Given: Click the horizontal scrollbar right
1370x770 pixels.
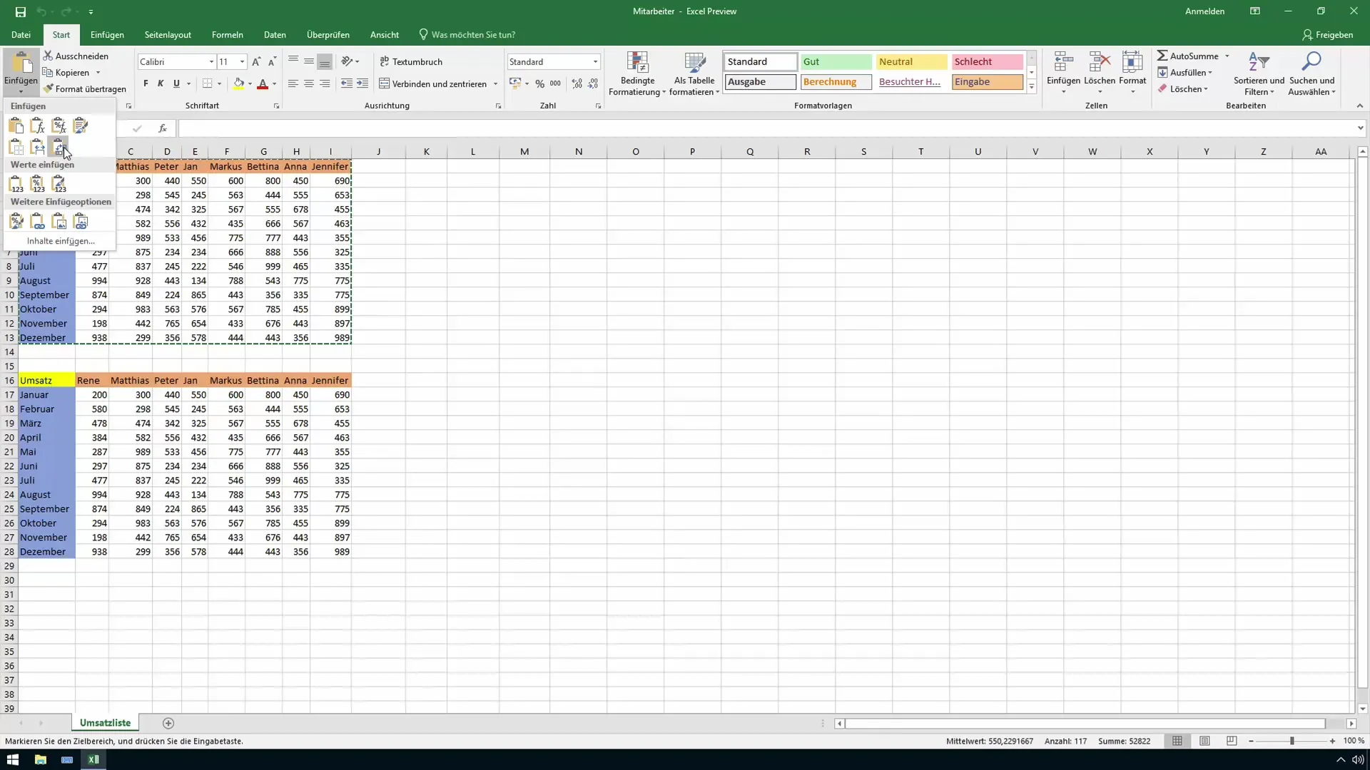Looking at the screenshot, I should point(1351,722).
